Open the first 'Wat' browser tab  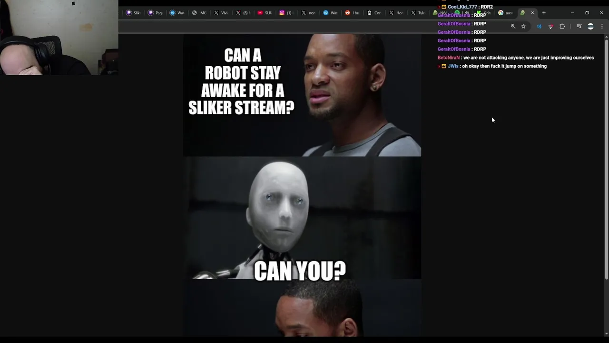(177, 13)
